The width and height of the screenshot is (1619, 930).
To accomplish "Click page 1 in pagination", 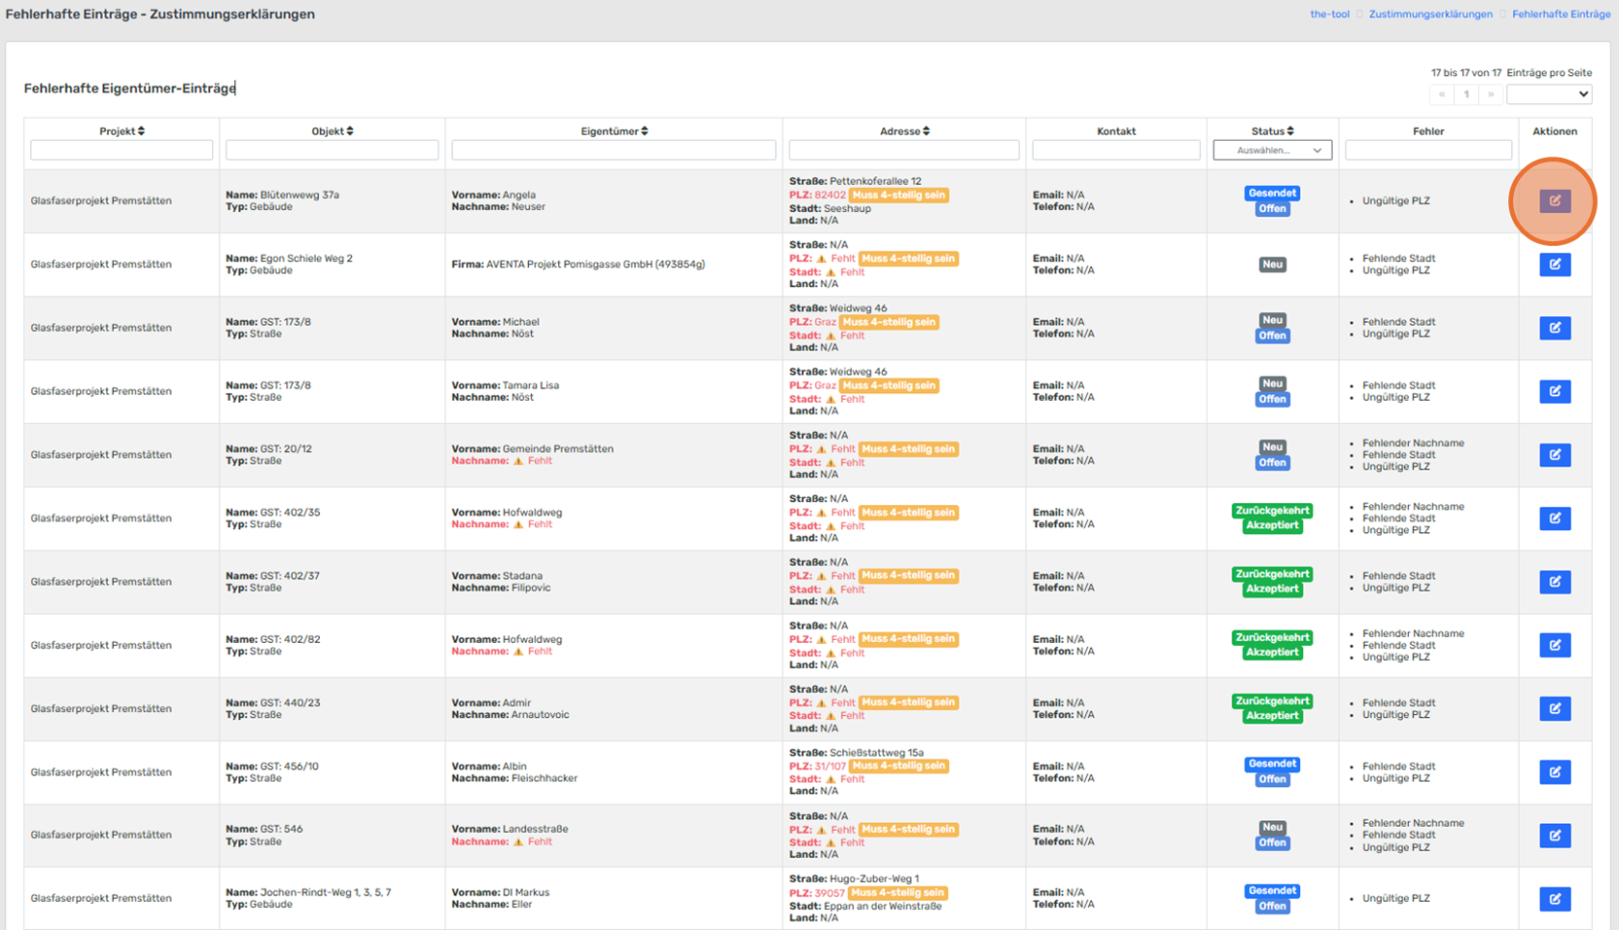I will coord(1466,94).
